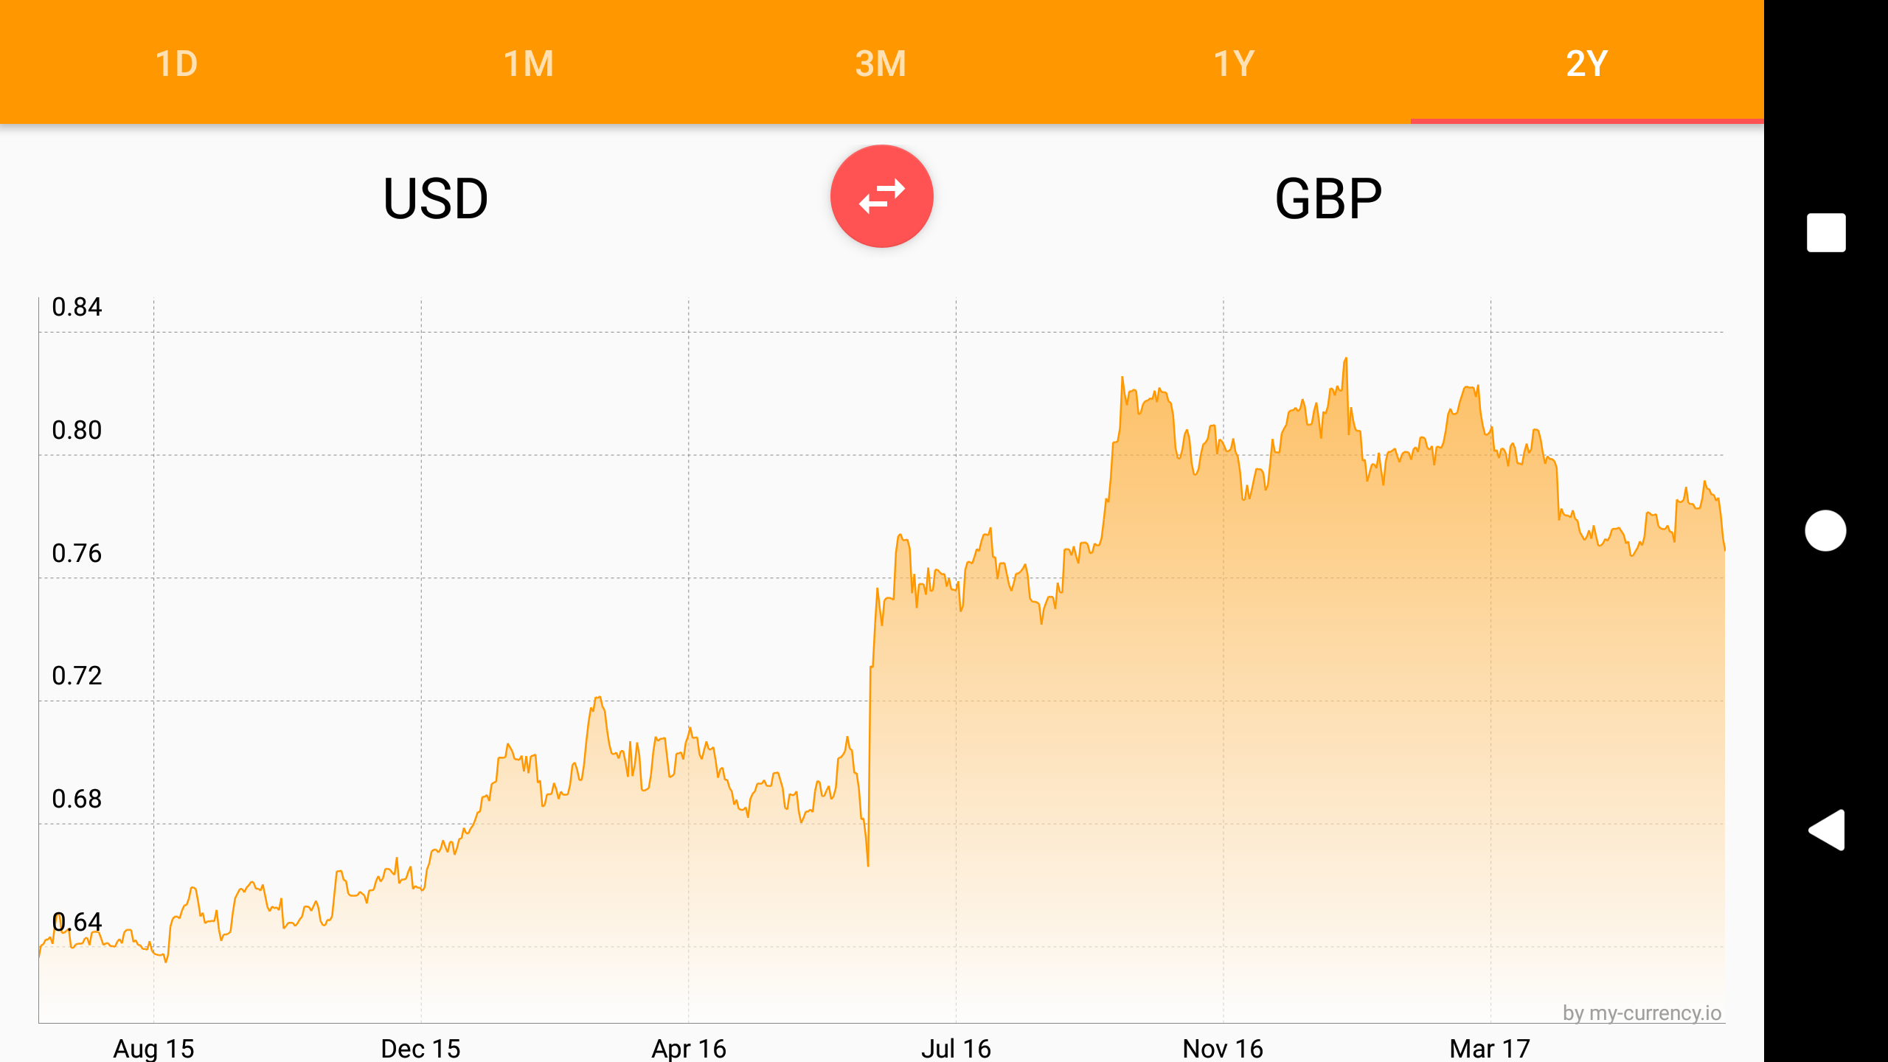1888x1062 pixels.
Task: Tap the Aug 15 date axis label
Action: [x=153, y=1048]
